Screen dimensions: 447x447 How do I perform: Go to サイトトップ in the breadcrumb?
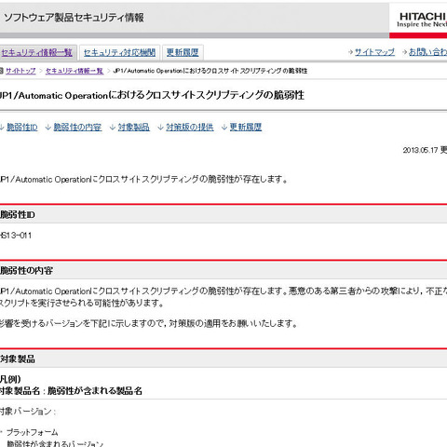20,71
